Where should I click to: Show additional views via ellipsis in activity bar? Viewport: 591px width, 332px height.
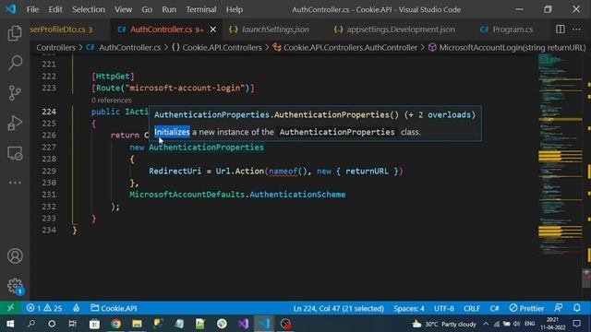click(x=15, y=183)
